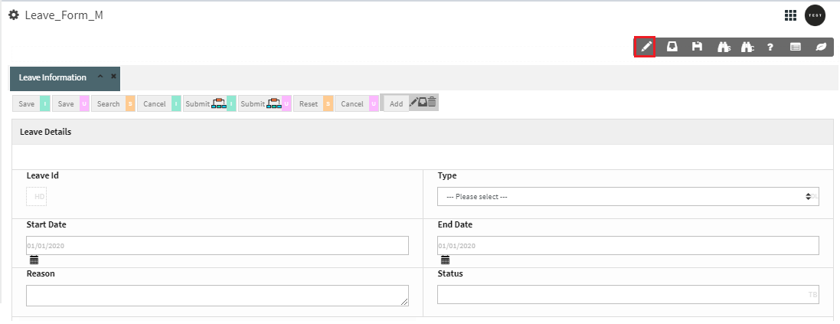Click into the Reason text area
Screen dimensions: 840x324
tap(217, 296)
